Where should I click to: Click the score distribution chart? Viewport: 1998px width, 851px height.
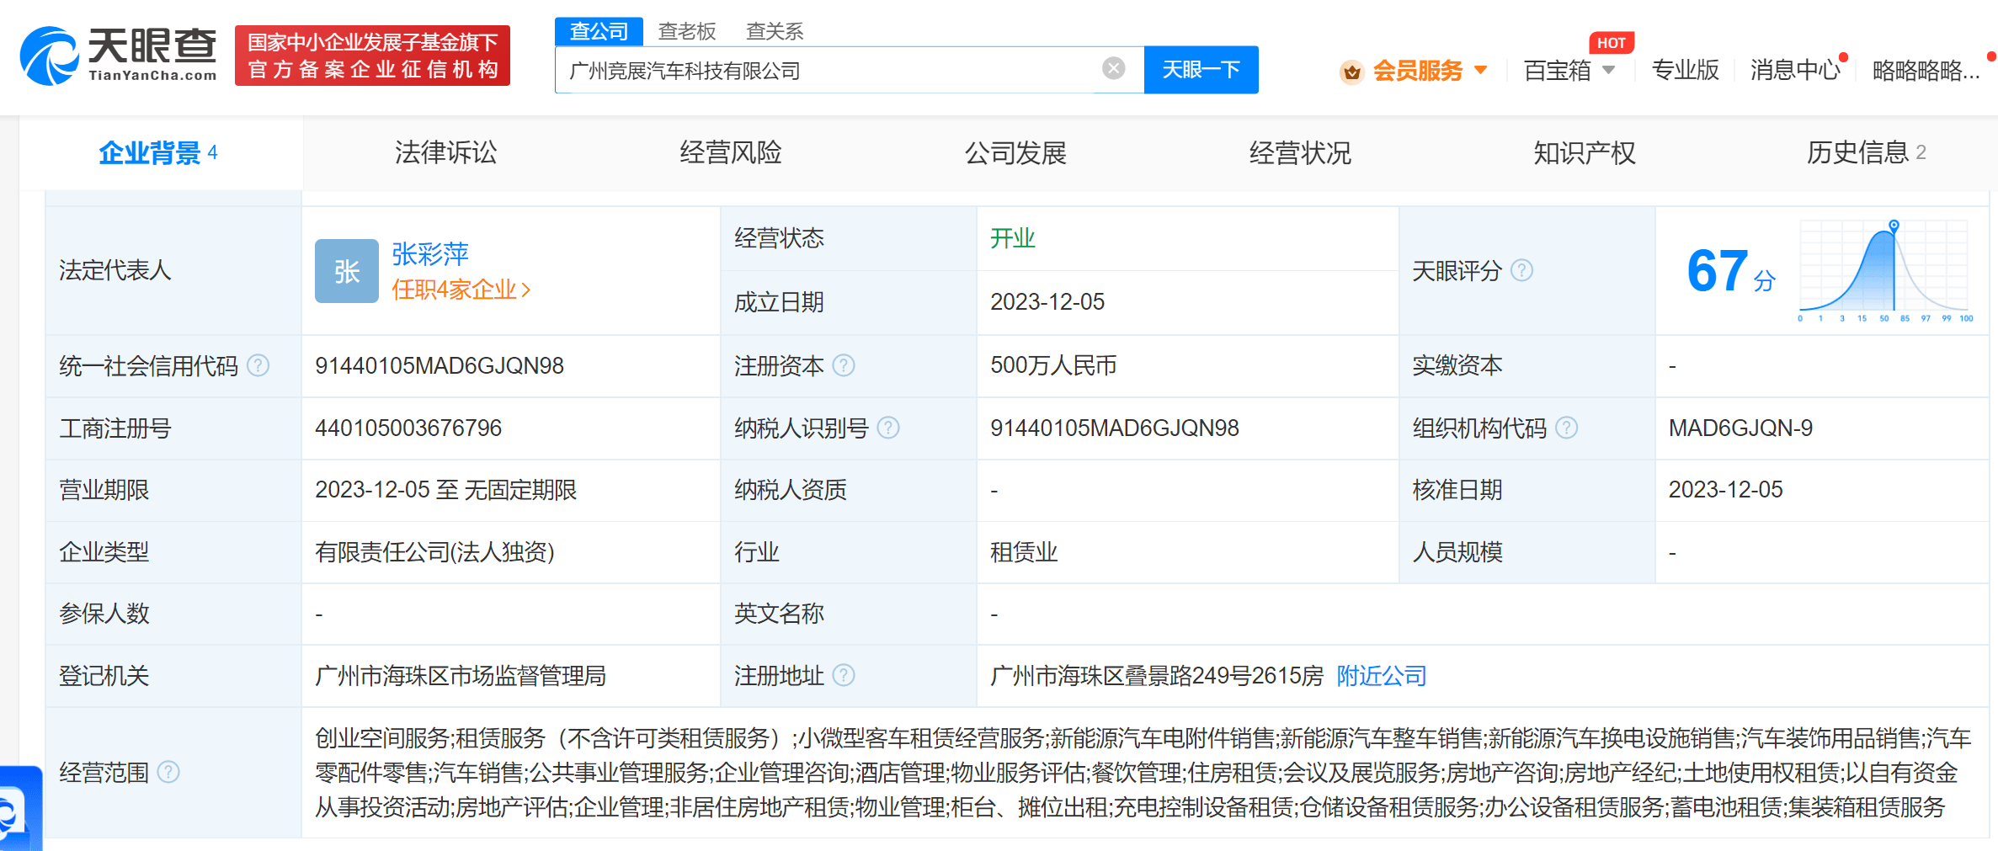click(x=1885, y=271)
